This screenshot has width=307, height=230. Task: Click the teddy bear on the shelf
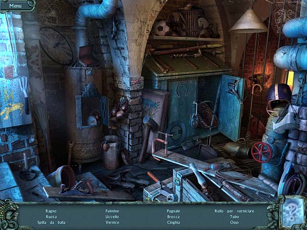(x=178, y=25)
